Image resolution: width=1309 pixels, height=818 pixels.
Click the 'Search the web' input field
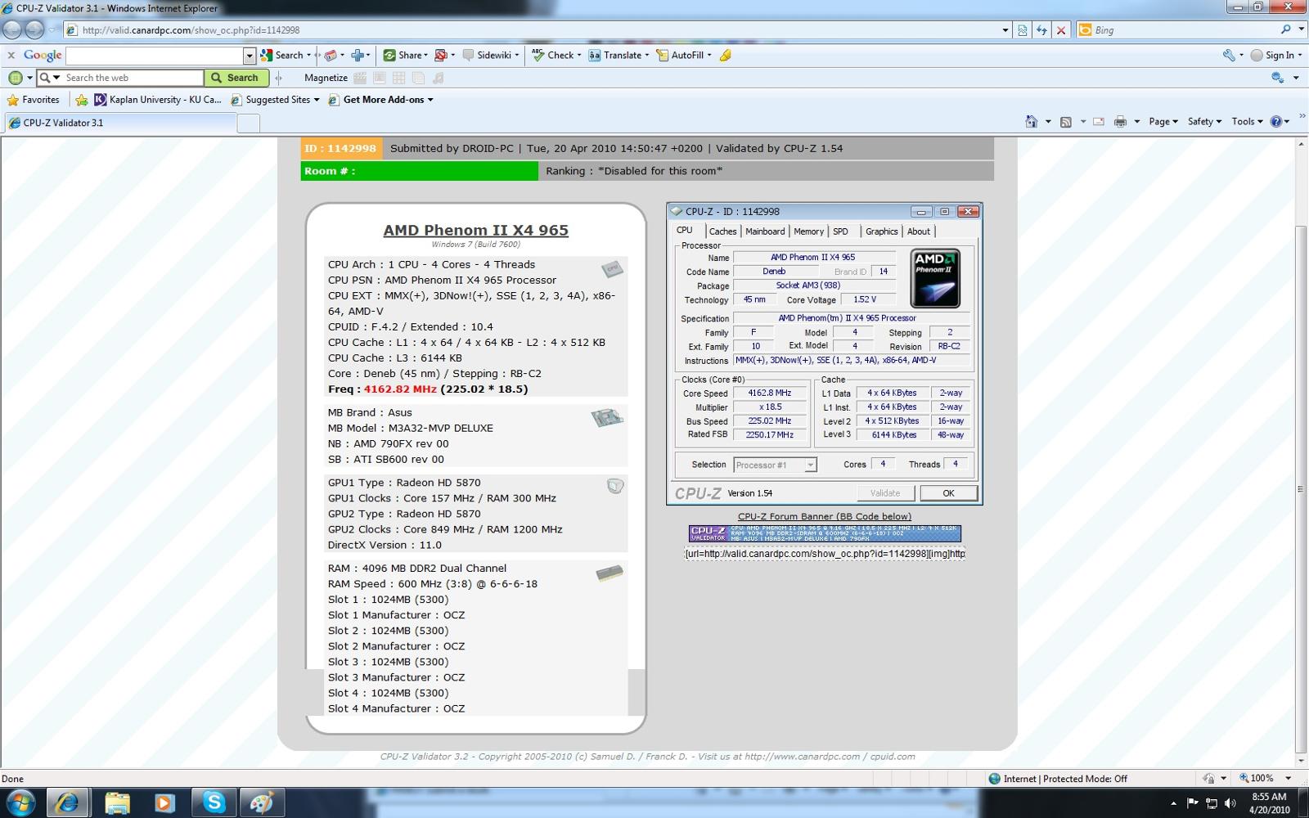pos(133,78)
